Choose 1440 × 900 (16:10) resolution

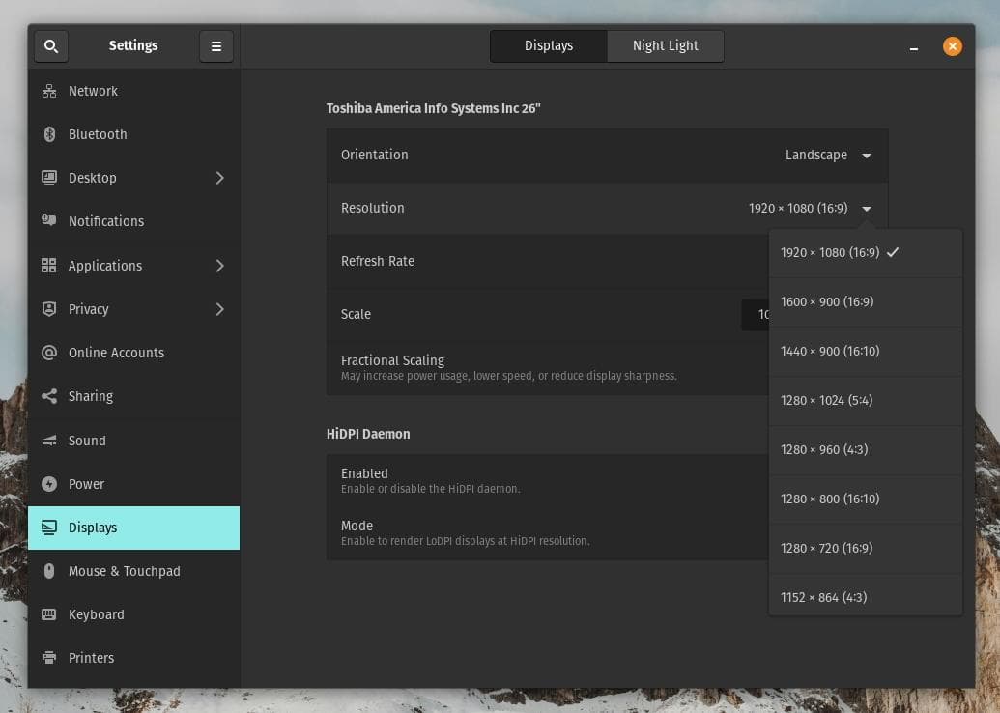coord(866,351)
